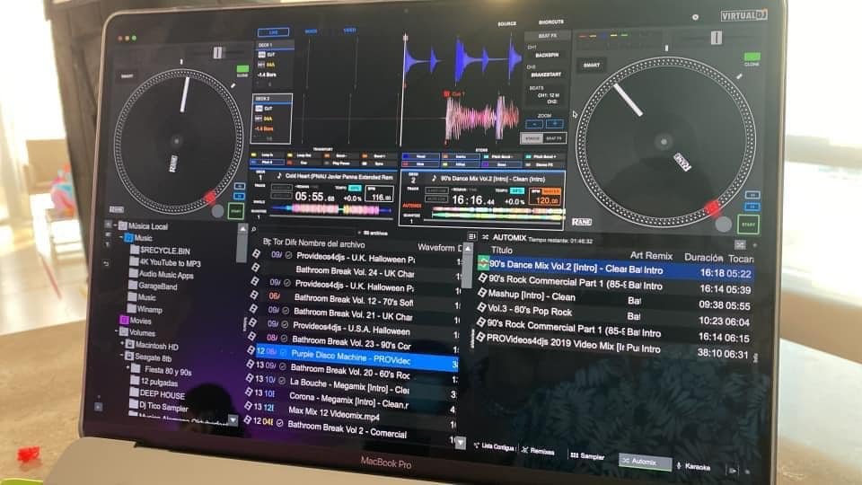Click the green CLONE button on left deck
The height and width of the screenshot is (485, 862).
pyautogui.click(x=242, y=69)
